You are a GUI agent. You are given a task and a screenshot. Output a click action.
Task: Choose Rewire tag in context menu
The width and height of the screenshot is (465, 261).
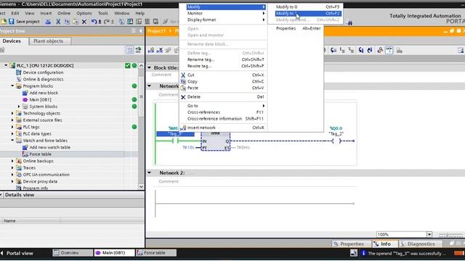(x=224, y=66)
